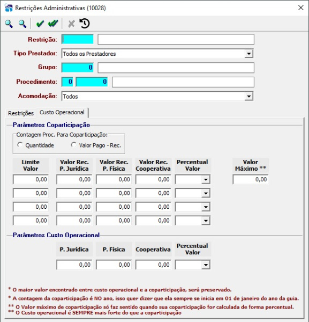
Task: Click first row Valor Rec. P. Física field
Action: click(114, 179)
